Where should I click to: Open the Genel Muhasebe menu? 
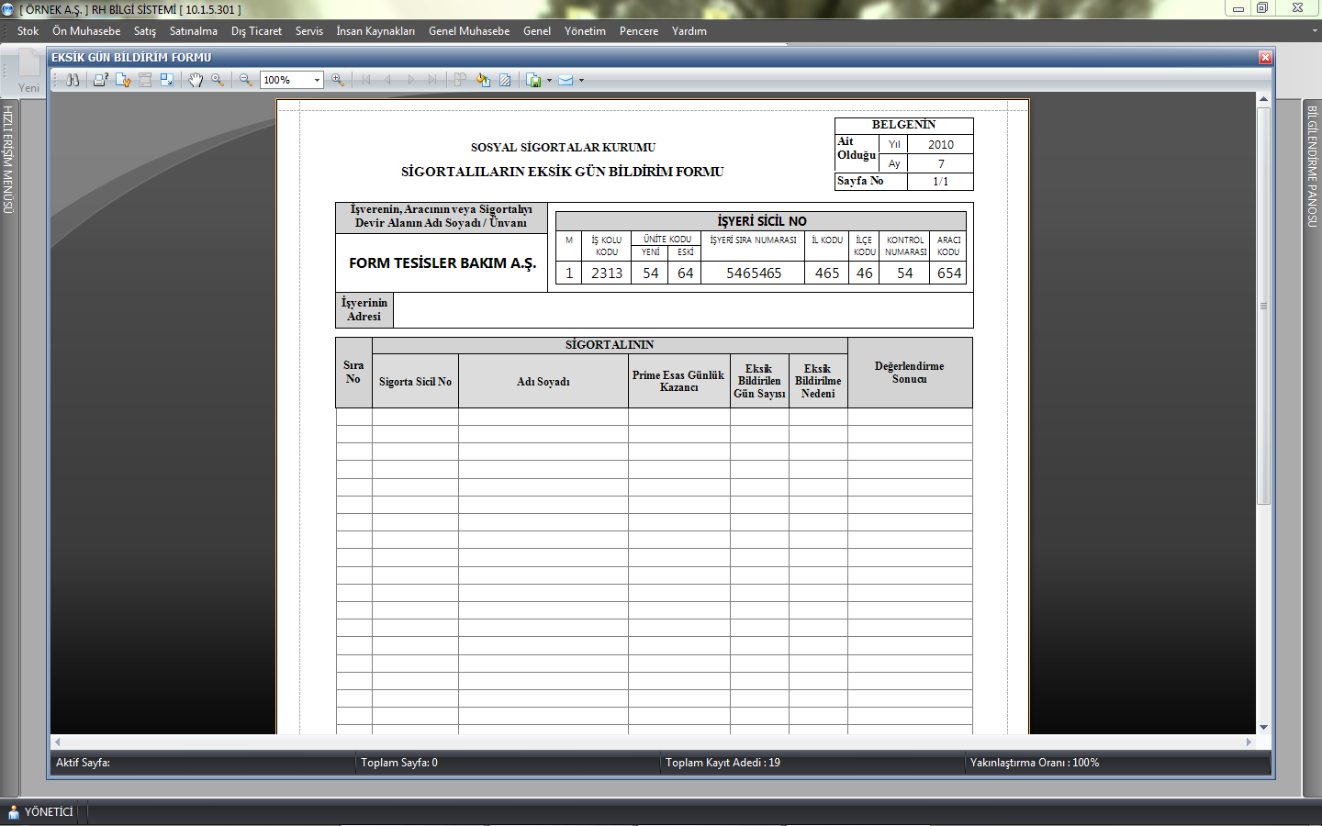pyautogui.click(x=468, y=31)
